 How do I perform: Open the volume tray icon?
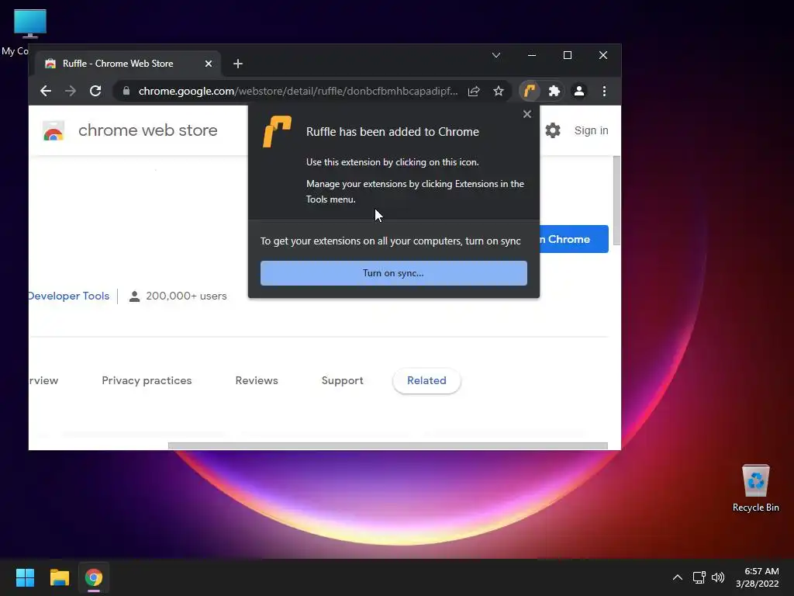click(x=718, y=577)
